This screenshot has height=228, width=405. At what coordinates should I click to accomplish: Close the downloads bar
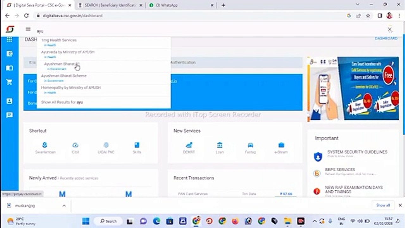pyautogui.click(x=400, y=205)
